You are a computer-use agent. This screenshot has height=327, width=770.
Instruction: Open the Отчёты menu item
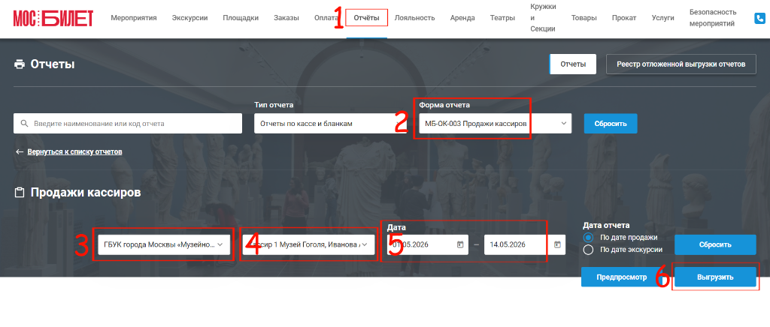(x=367, y=18)
